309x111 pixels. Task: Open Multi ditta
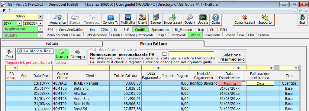click(128, 19)
